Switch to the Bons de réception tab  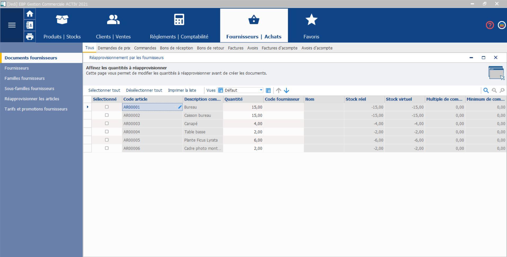[176, 48]
